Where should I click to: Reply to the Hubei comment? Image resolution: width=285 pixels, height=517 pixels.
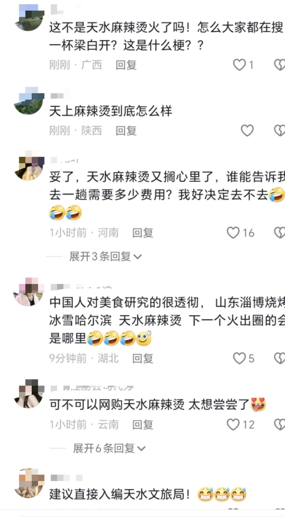click(x=143, y=358)
